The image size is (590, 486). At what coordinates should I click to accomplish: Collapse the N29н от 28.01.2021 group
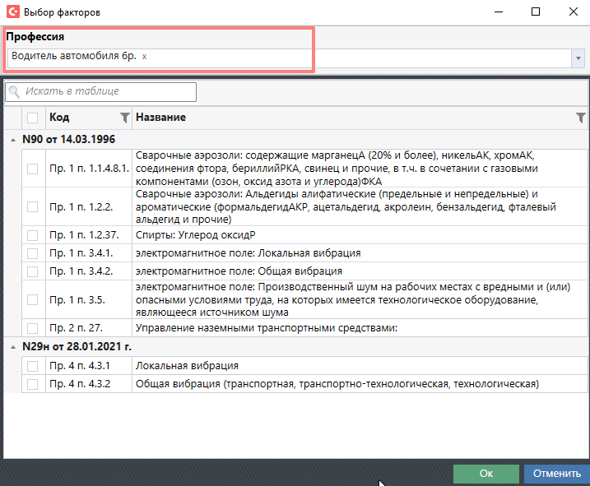coord(12,348)
